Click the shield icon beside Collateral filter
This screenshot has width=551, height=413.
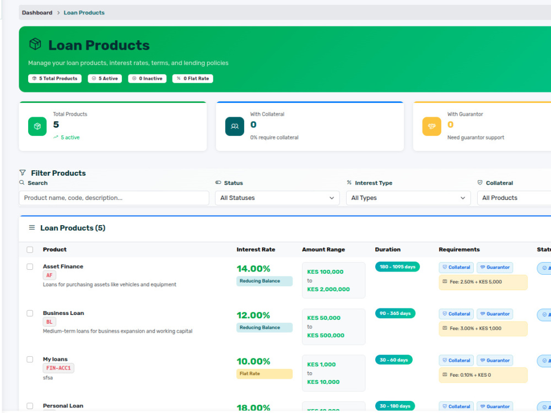click(480, 183)
